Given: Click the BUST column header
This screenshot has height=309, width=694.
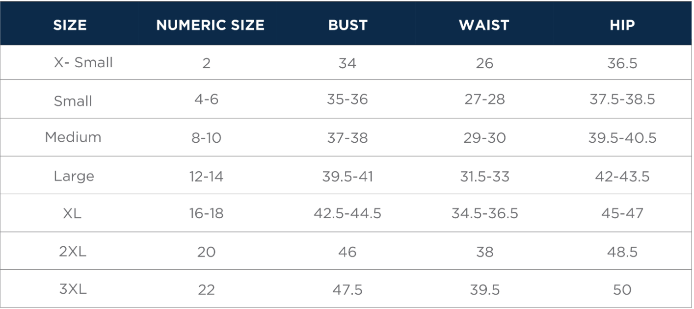Looking at the screenshot, I should pos(348,26).
